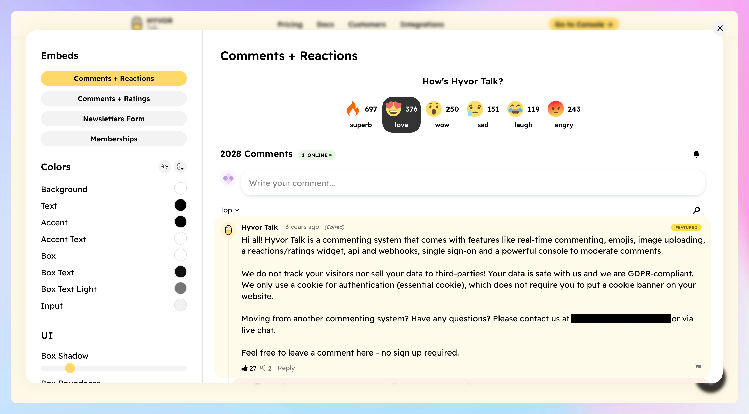Click the search icon in comments section
The height and width of the screenshot is (414, 749).
tap(696, 210)
